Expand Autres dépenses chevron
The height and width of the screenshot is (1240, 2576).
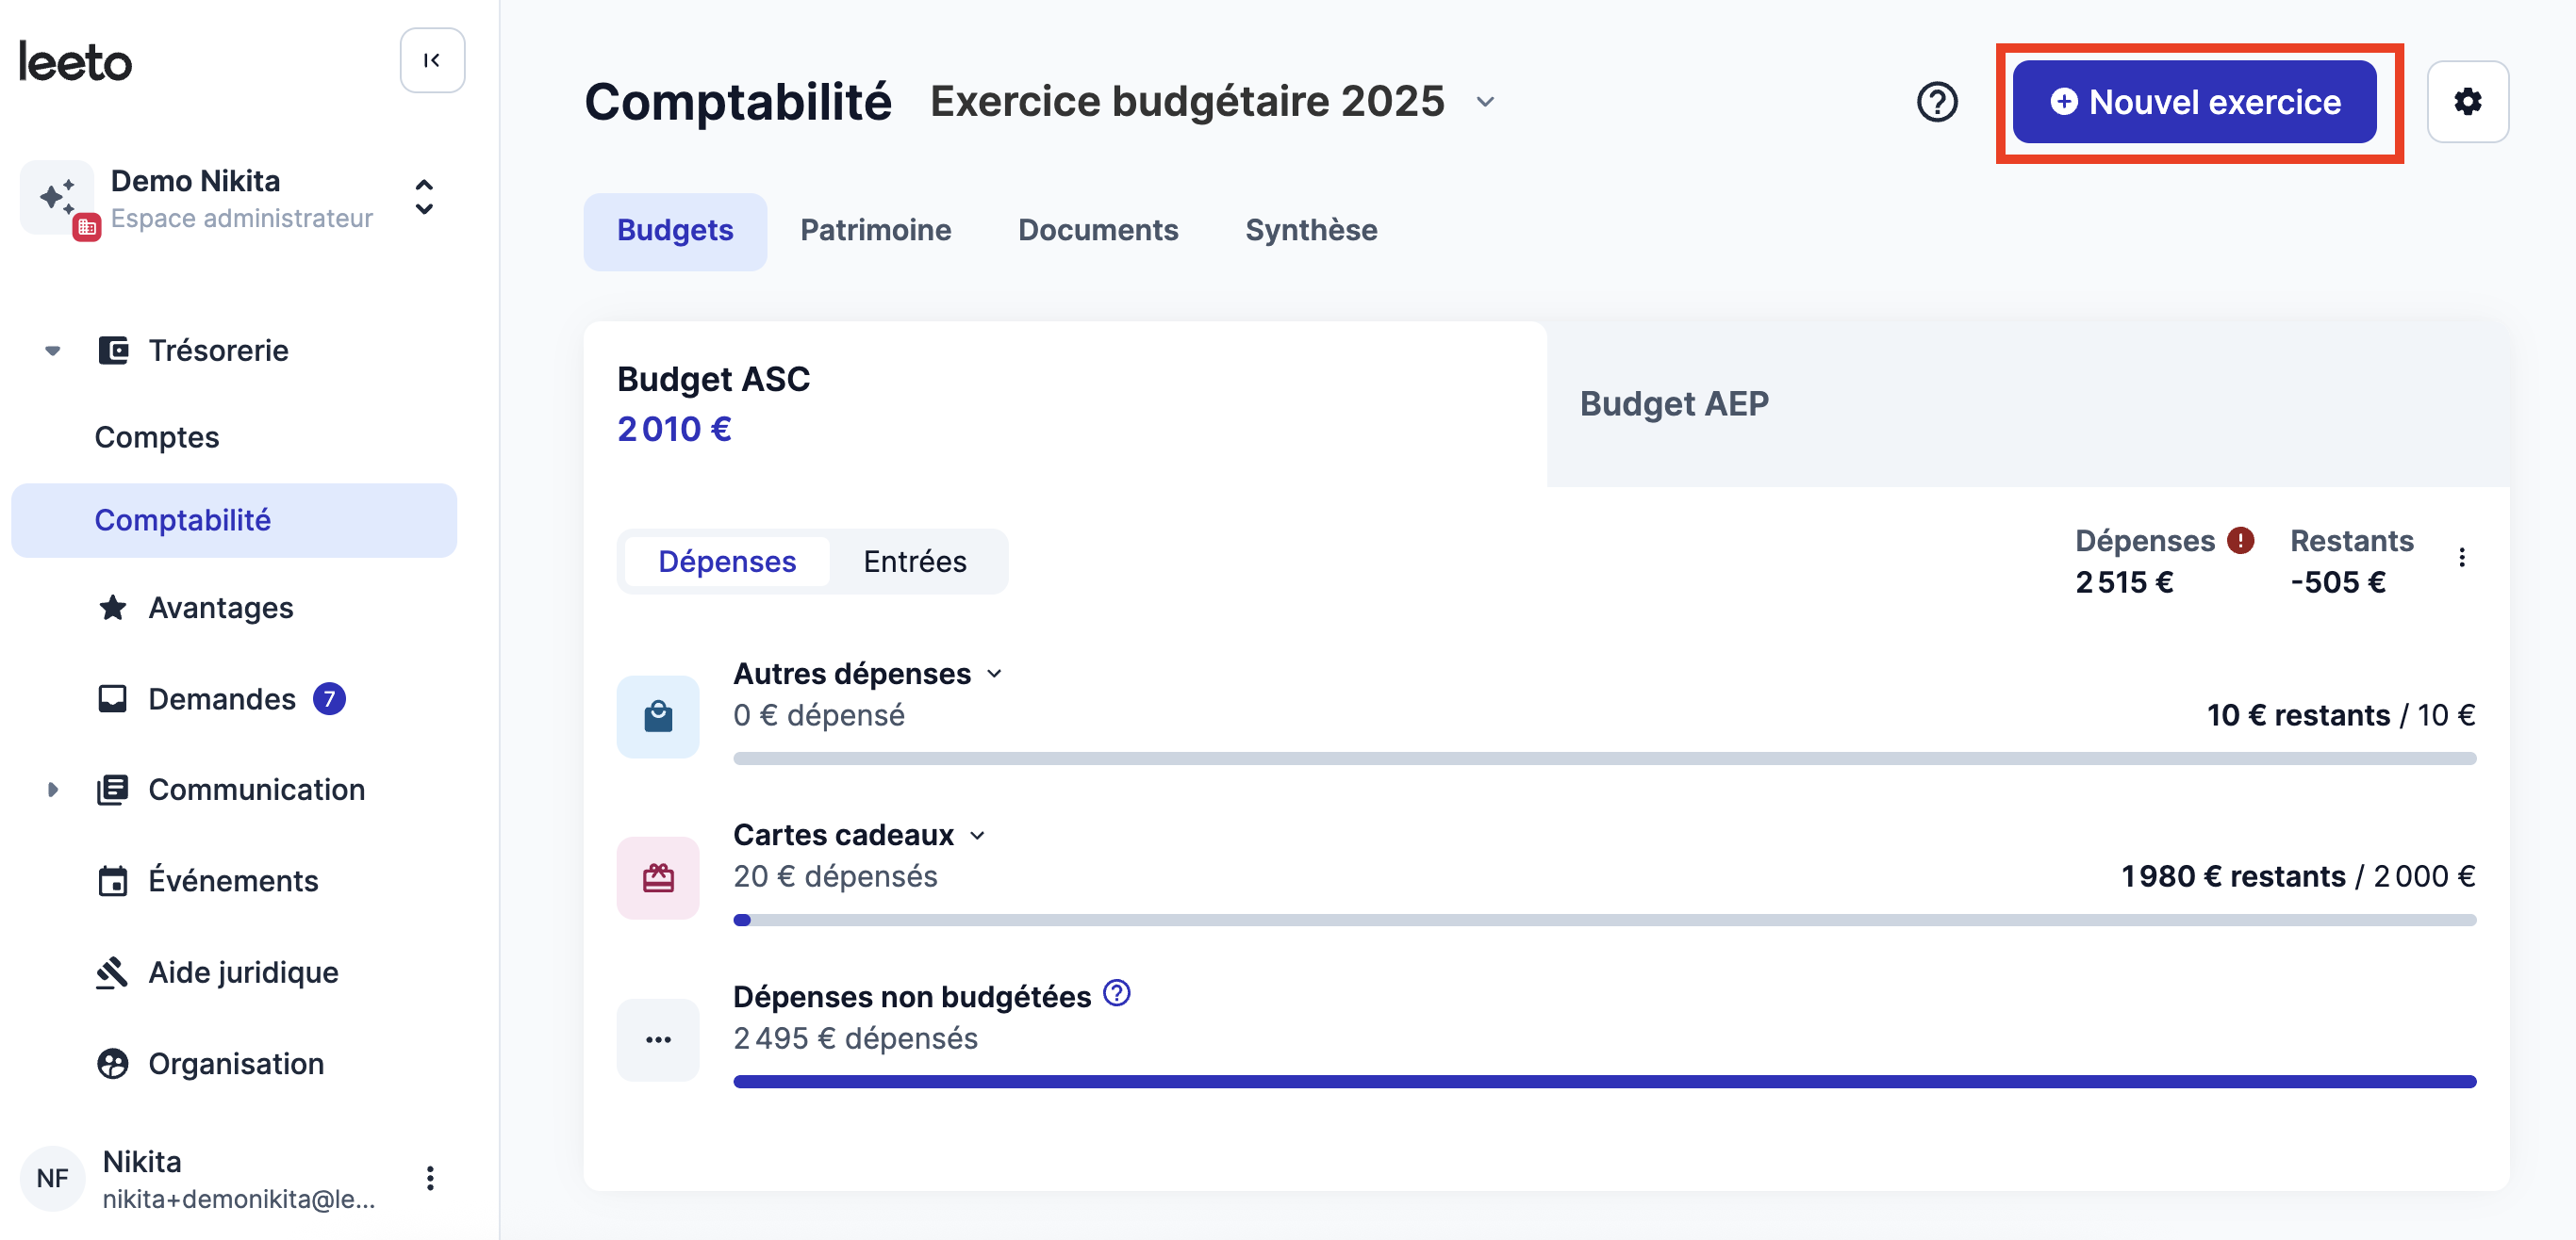pos(994,675)
